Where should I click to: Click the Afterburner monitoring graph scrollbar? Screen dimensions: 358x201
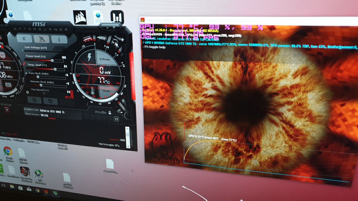[128, 137]
